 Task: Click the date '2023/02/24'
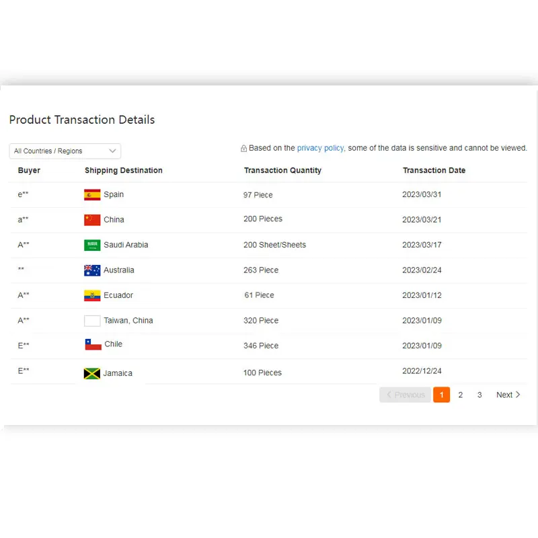coord(422,270)
